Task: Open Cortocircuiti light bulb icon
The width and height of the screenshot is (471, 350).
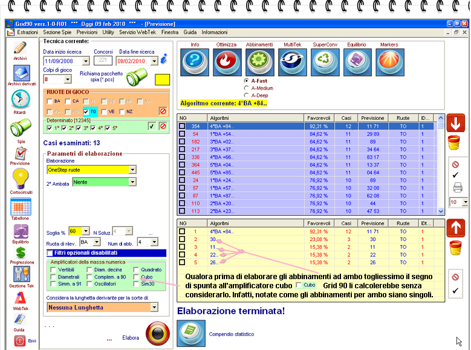Action: pyautogui.click(x=21, y=179)
